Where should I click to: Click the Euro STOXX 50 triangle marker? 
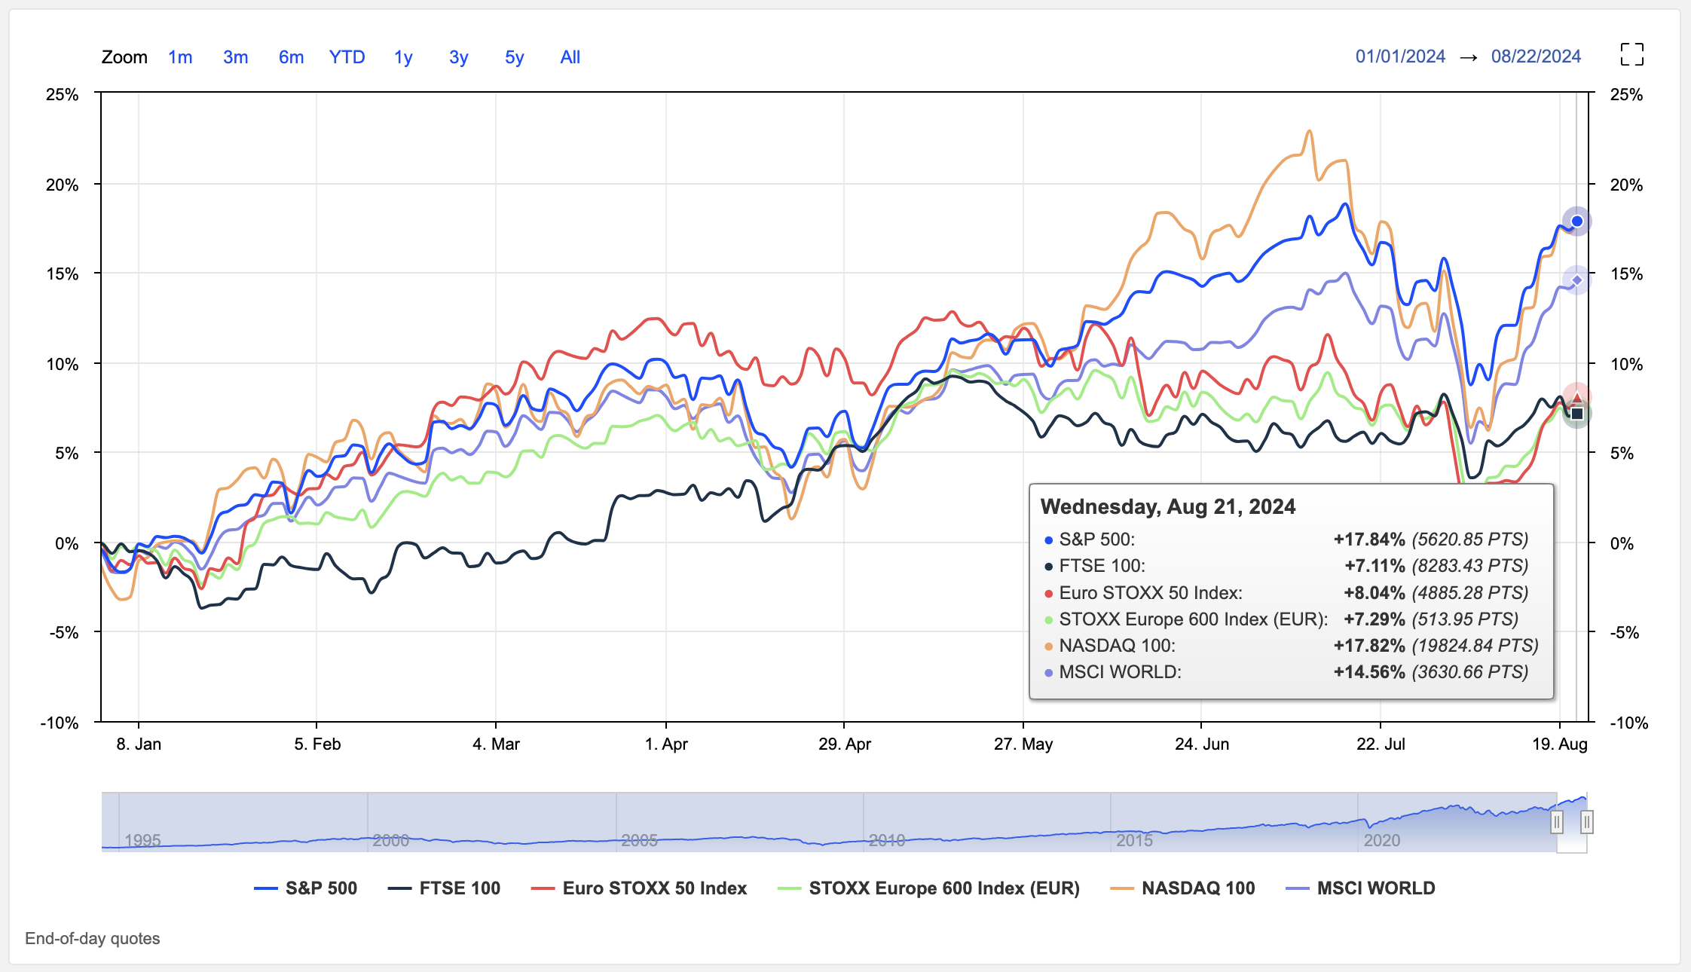[x=1576, y=398]
